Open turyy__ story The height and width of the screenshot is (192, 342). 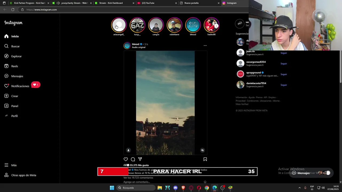(x=137, y=25)
